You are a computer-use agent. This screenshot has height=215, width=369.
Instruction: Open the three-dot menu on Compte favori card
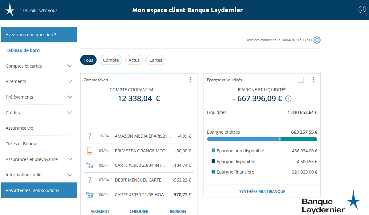click(x=190, y=79)
